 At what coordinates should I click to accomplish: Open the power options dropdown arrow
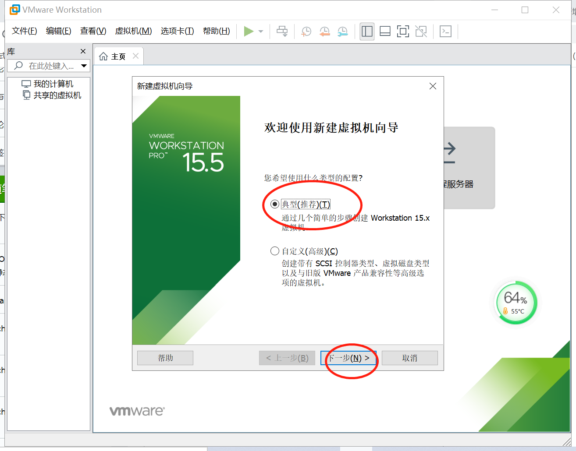(261, 32)
